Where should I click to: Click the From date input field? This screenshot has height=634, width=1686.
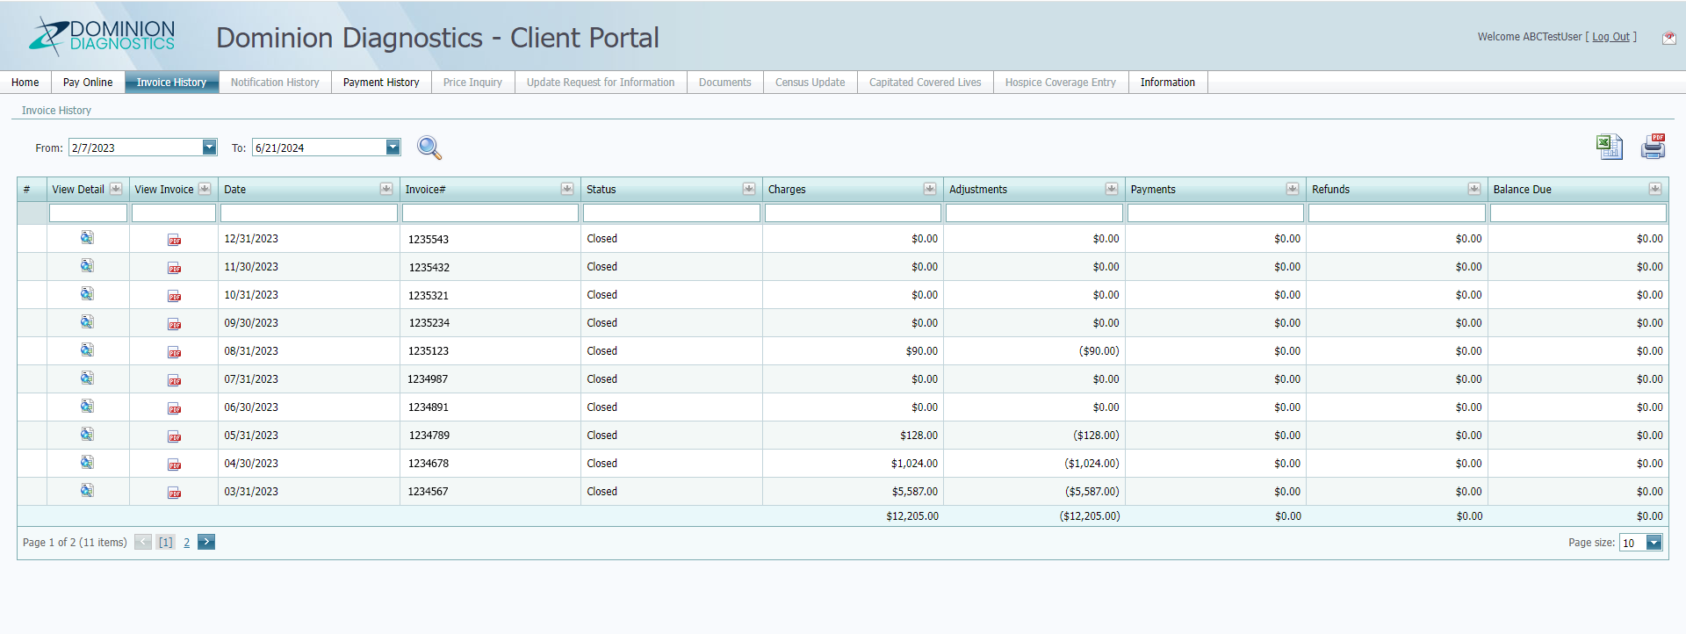coord(135,148)
